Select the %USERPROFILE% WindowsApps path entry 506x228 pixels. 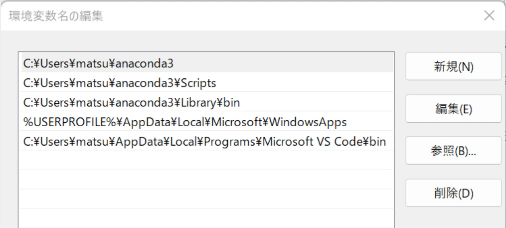coord(206,122)
